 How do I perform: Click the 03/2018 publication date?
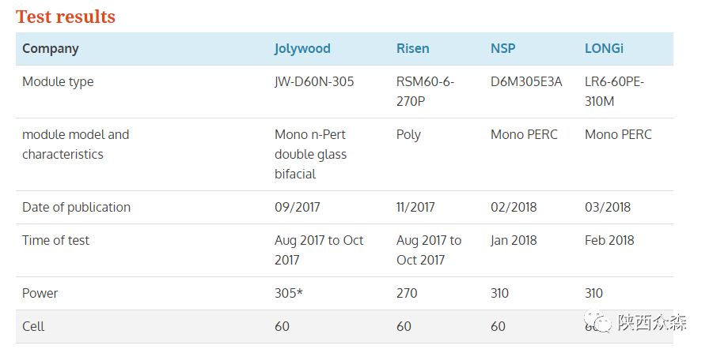tap(607, 207)
